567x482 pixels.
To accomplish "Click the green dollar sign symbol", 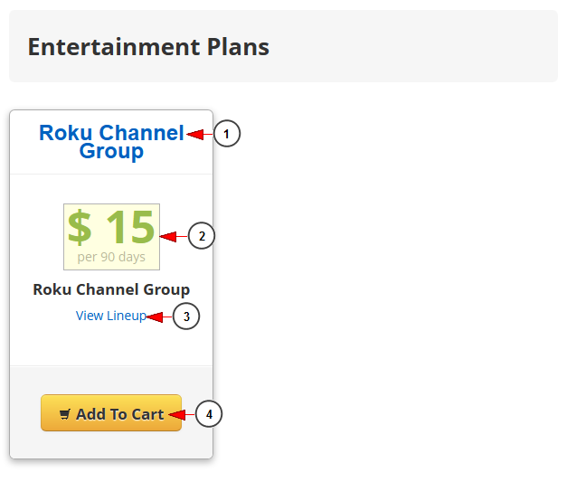I will click(80, 227).
